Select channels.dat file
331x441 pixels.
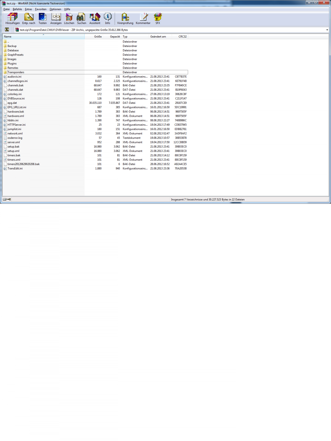click(95, 90)
